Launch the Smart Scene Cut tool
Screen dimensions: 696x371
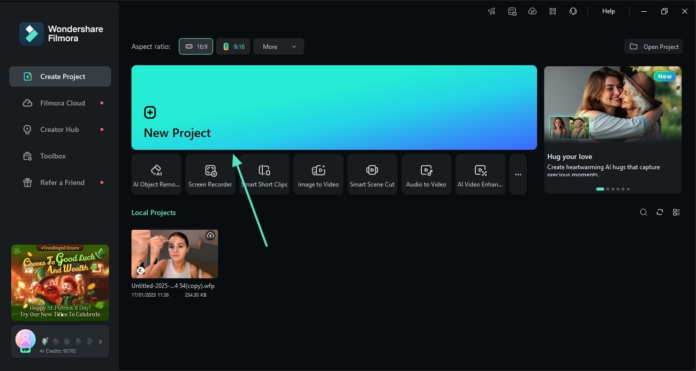372,175
